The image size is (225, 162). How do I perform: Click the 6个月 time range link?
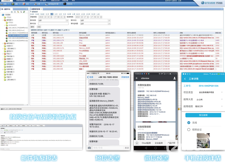(x=93, y=14)
